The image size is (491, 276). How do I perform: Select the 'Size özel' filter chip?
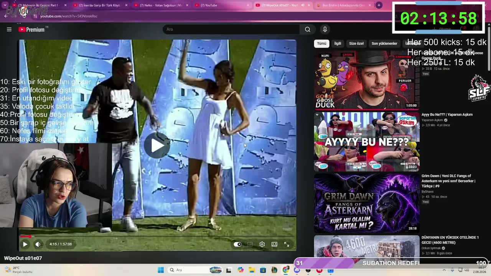pyautogui.click(x=356, y=43)
